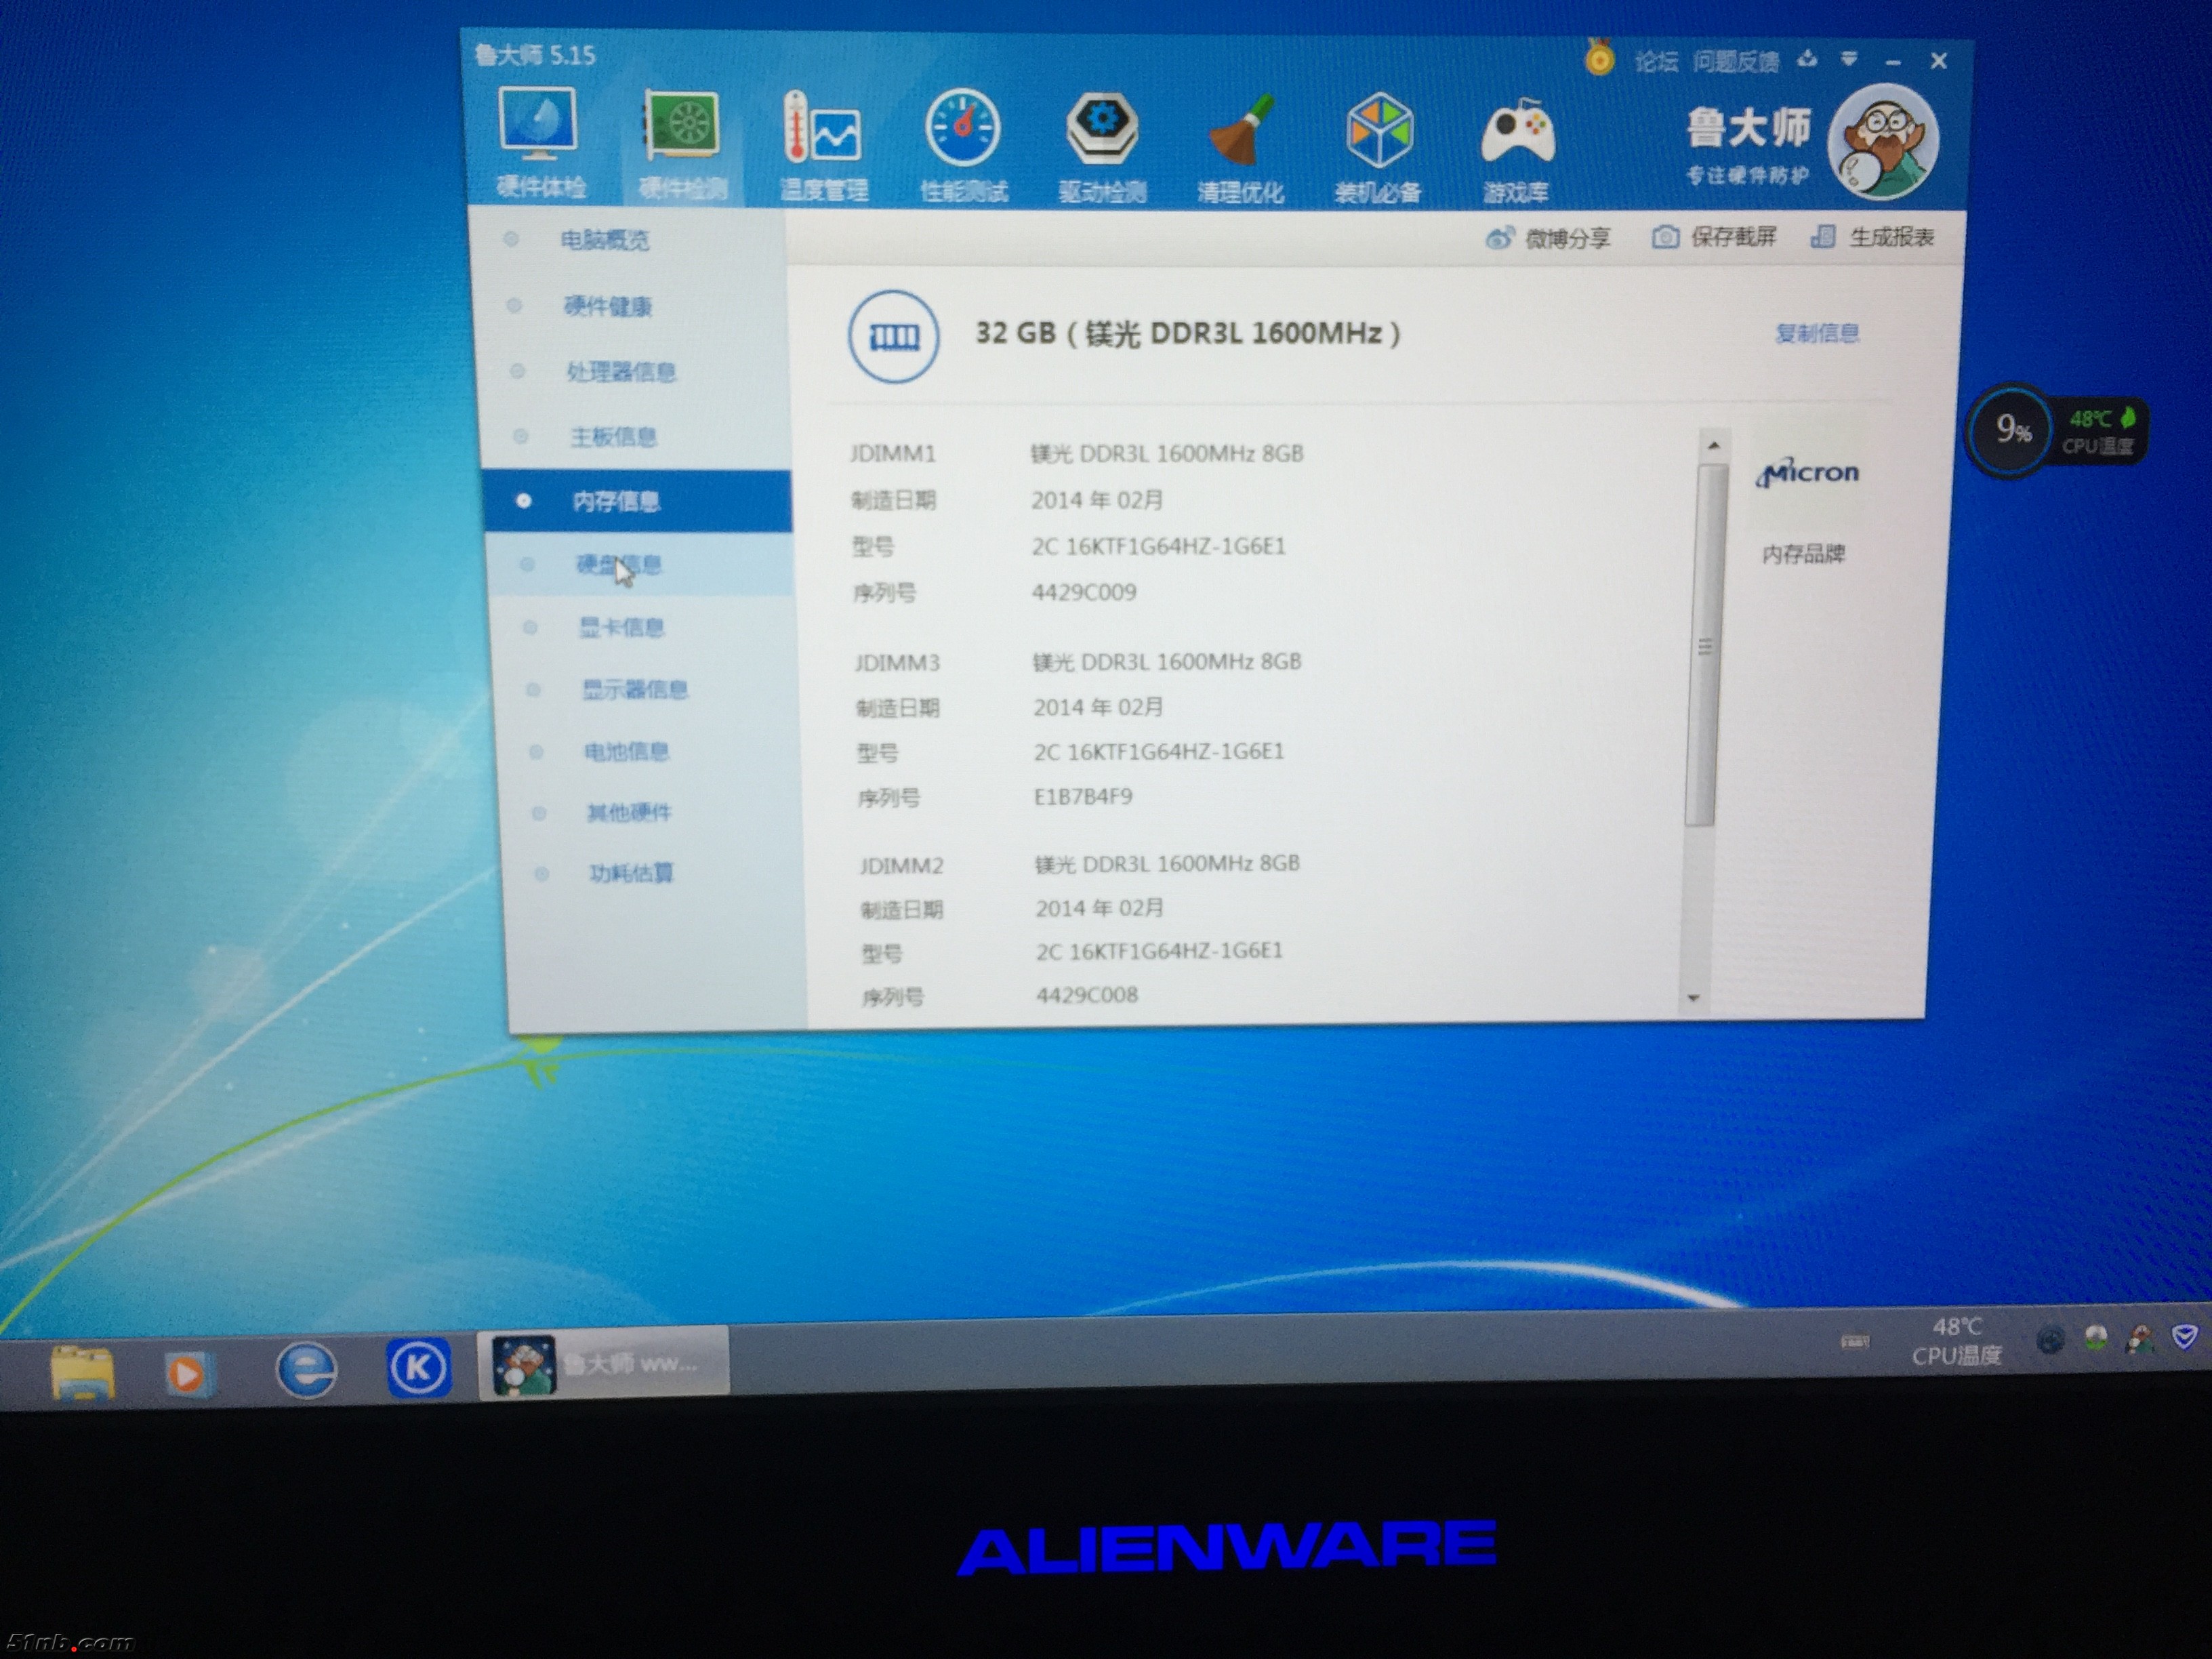Switch to 主板信息 section

[x=613, y=437]
